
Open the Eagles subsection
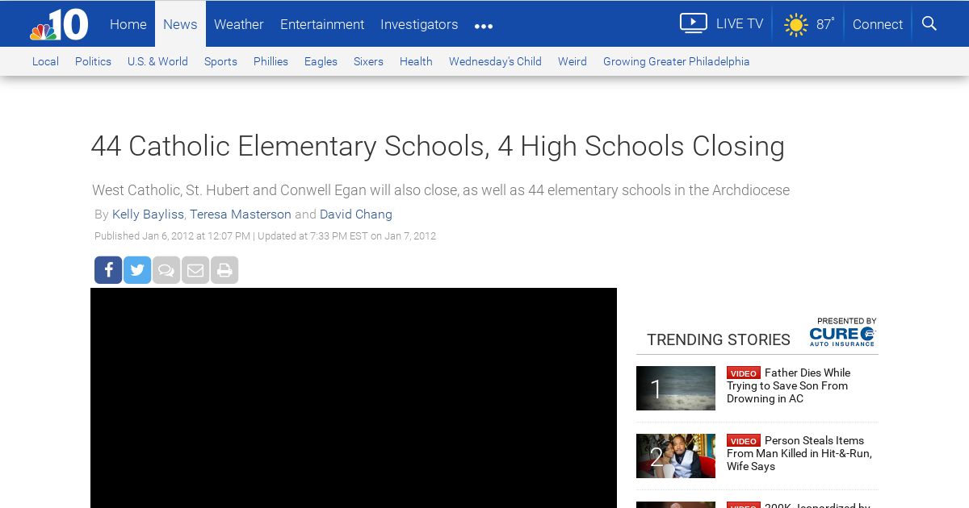pos(321,61)
